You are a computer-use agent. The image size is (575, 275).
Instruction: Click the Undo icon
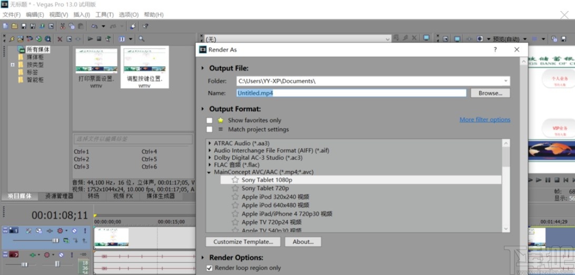click(x=94, y=26)
